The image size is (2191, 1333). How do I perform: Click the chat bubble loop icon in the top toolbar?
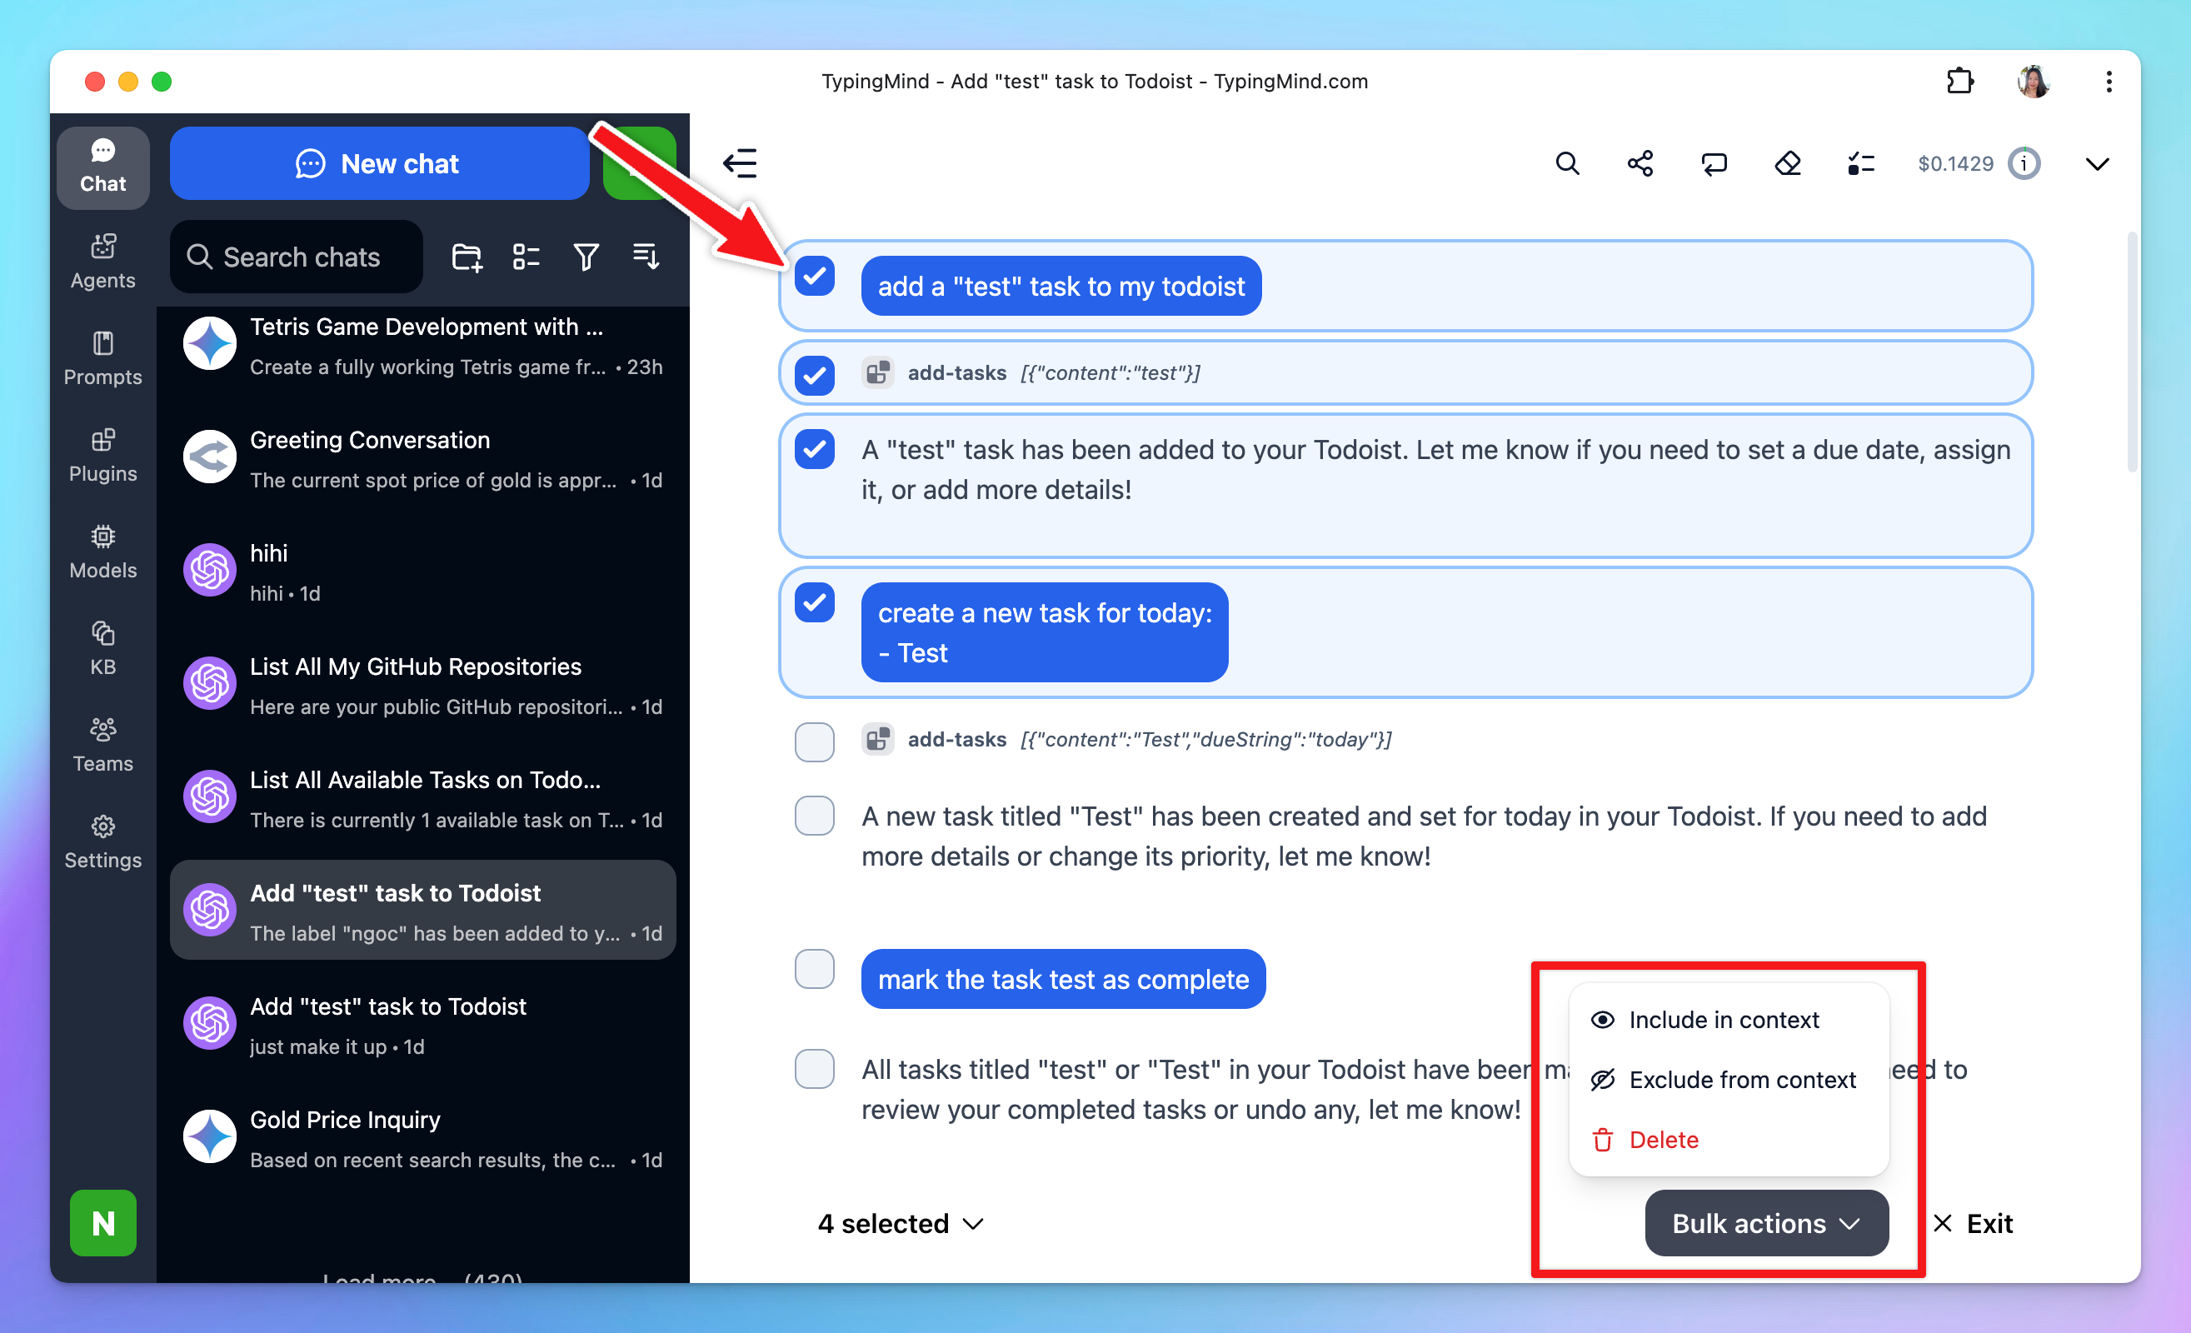(1714, 163)
